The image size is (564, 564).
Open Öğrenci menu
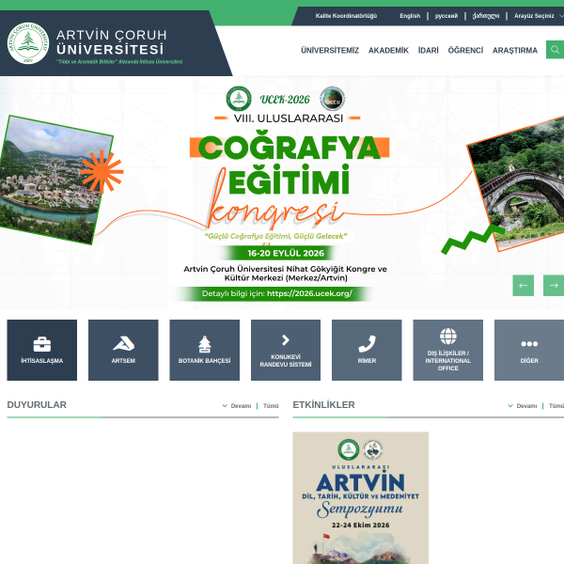tap(465, 51)
